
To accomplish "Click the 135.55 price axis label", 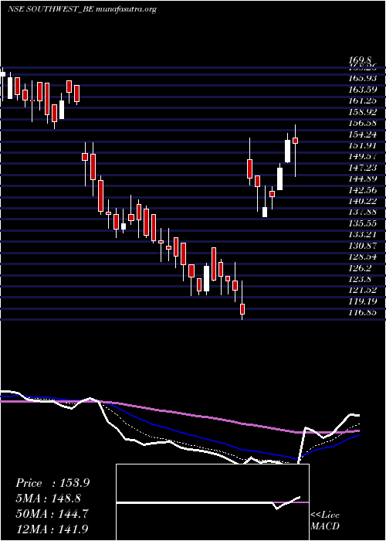I will coord(363,223).
